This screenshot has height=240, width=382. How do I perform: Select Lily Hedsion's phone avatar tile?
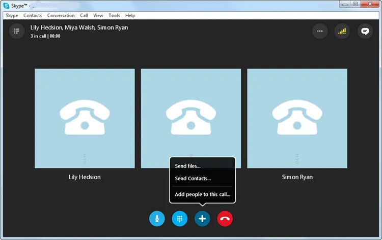point(85,118)
